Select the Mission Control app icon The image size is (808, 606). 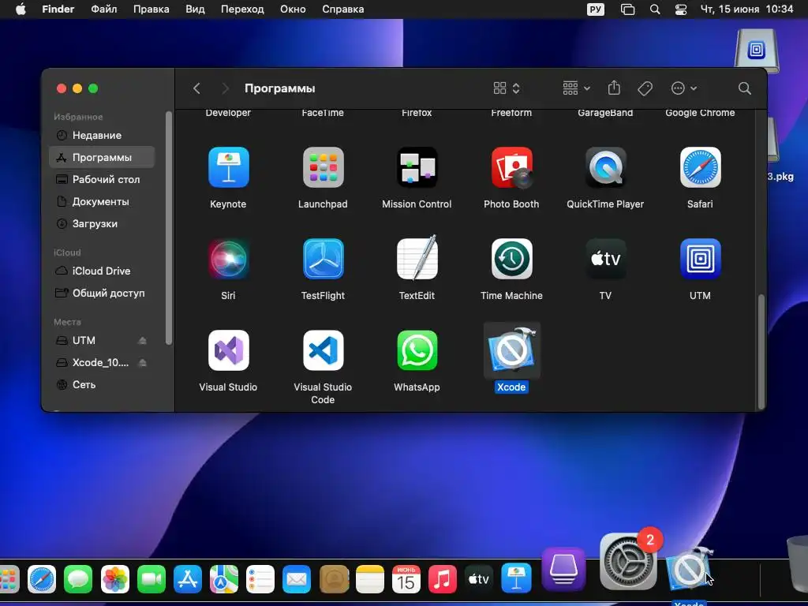click(x=417, y=167)
